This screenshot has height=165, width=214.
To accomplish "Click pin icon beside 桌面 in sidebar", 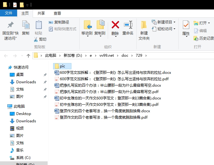I will click(x=45, y=75).
